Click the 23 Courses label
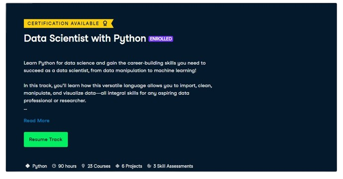343x179 pixels. pos(99,166)
